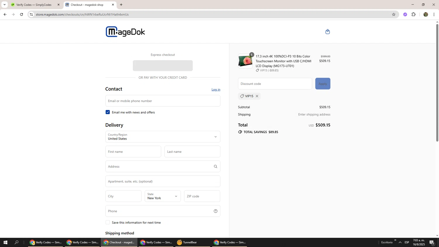The height and width of the screenshot is (247, 439).
Task: Reload the checkout page
Action: [21, 14]
